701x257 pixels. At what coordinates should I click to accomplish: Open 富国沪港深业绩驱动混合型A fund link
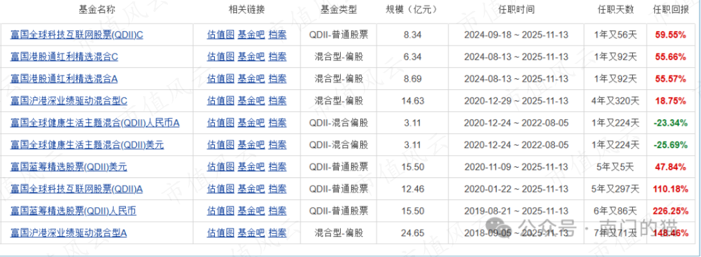(69, 233)
